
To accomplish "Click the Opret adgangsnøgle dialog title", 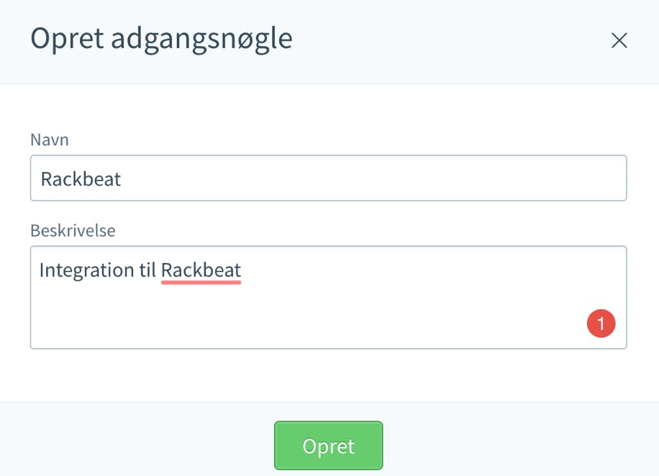I will (x=161, y=39).
